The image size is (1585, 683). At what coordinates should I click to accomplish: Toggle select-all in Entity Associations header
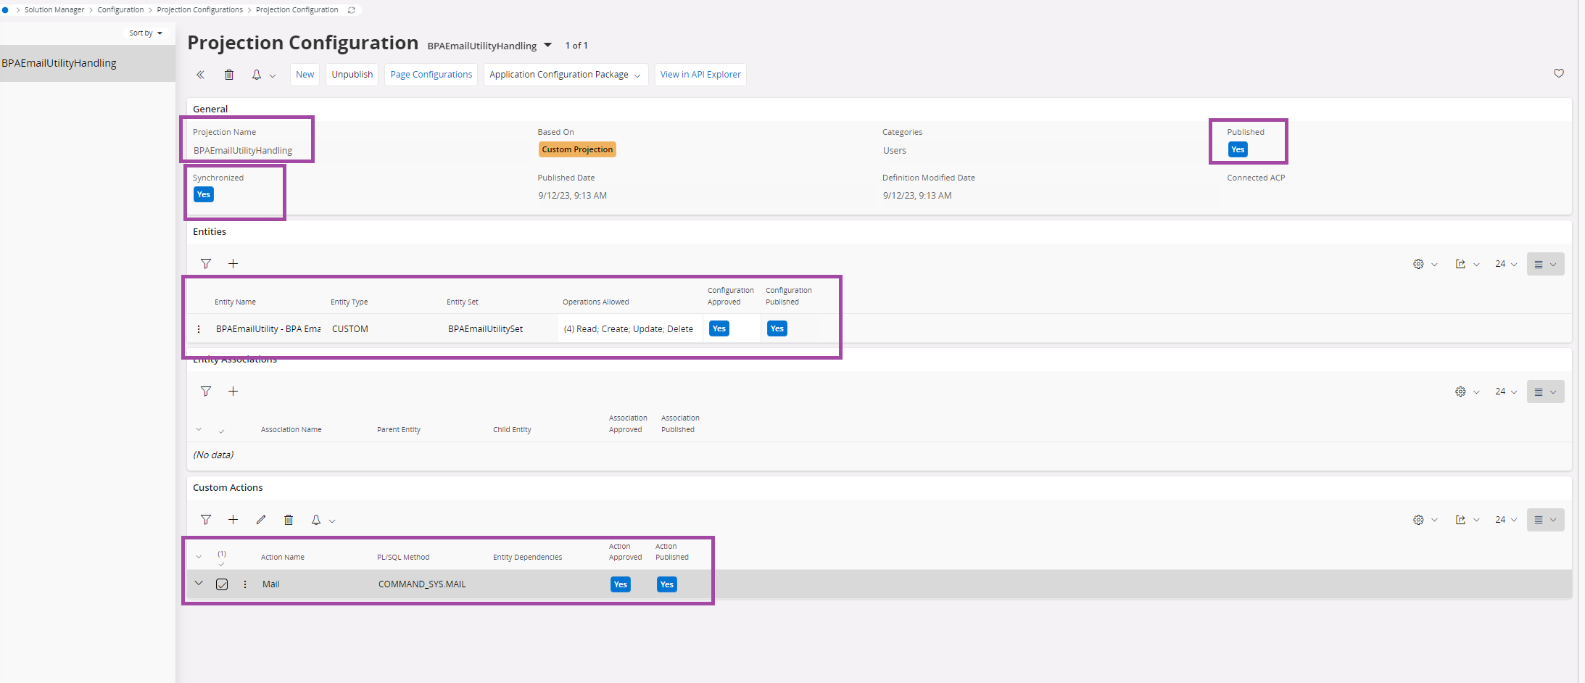222,431
